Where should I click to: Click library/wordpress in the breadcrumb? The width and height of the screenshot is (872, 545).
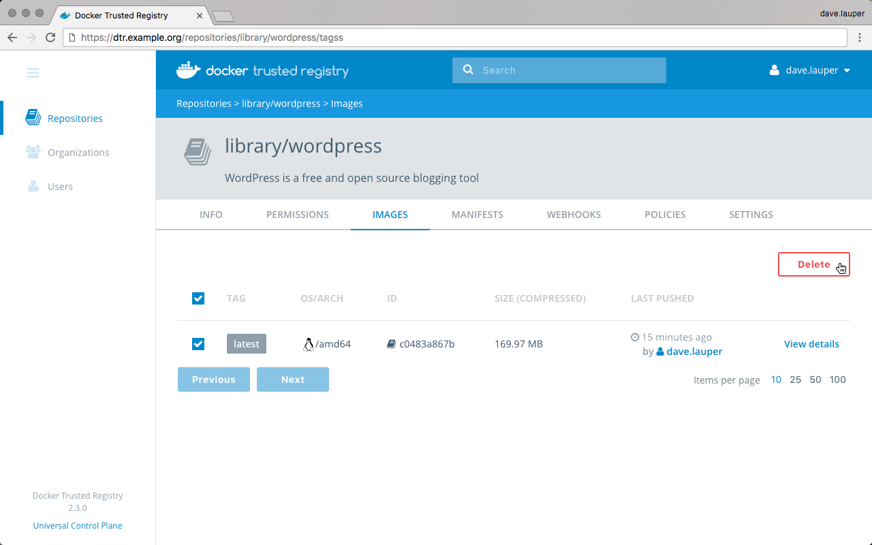[x=281, y=104]
